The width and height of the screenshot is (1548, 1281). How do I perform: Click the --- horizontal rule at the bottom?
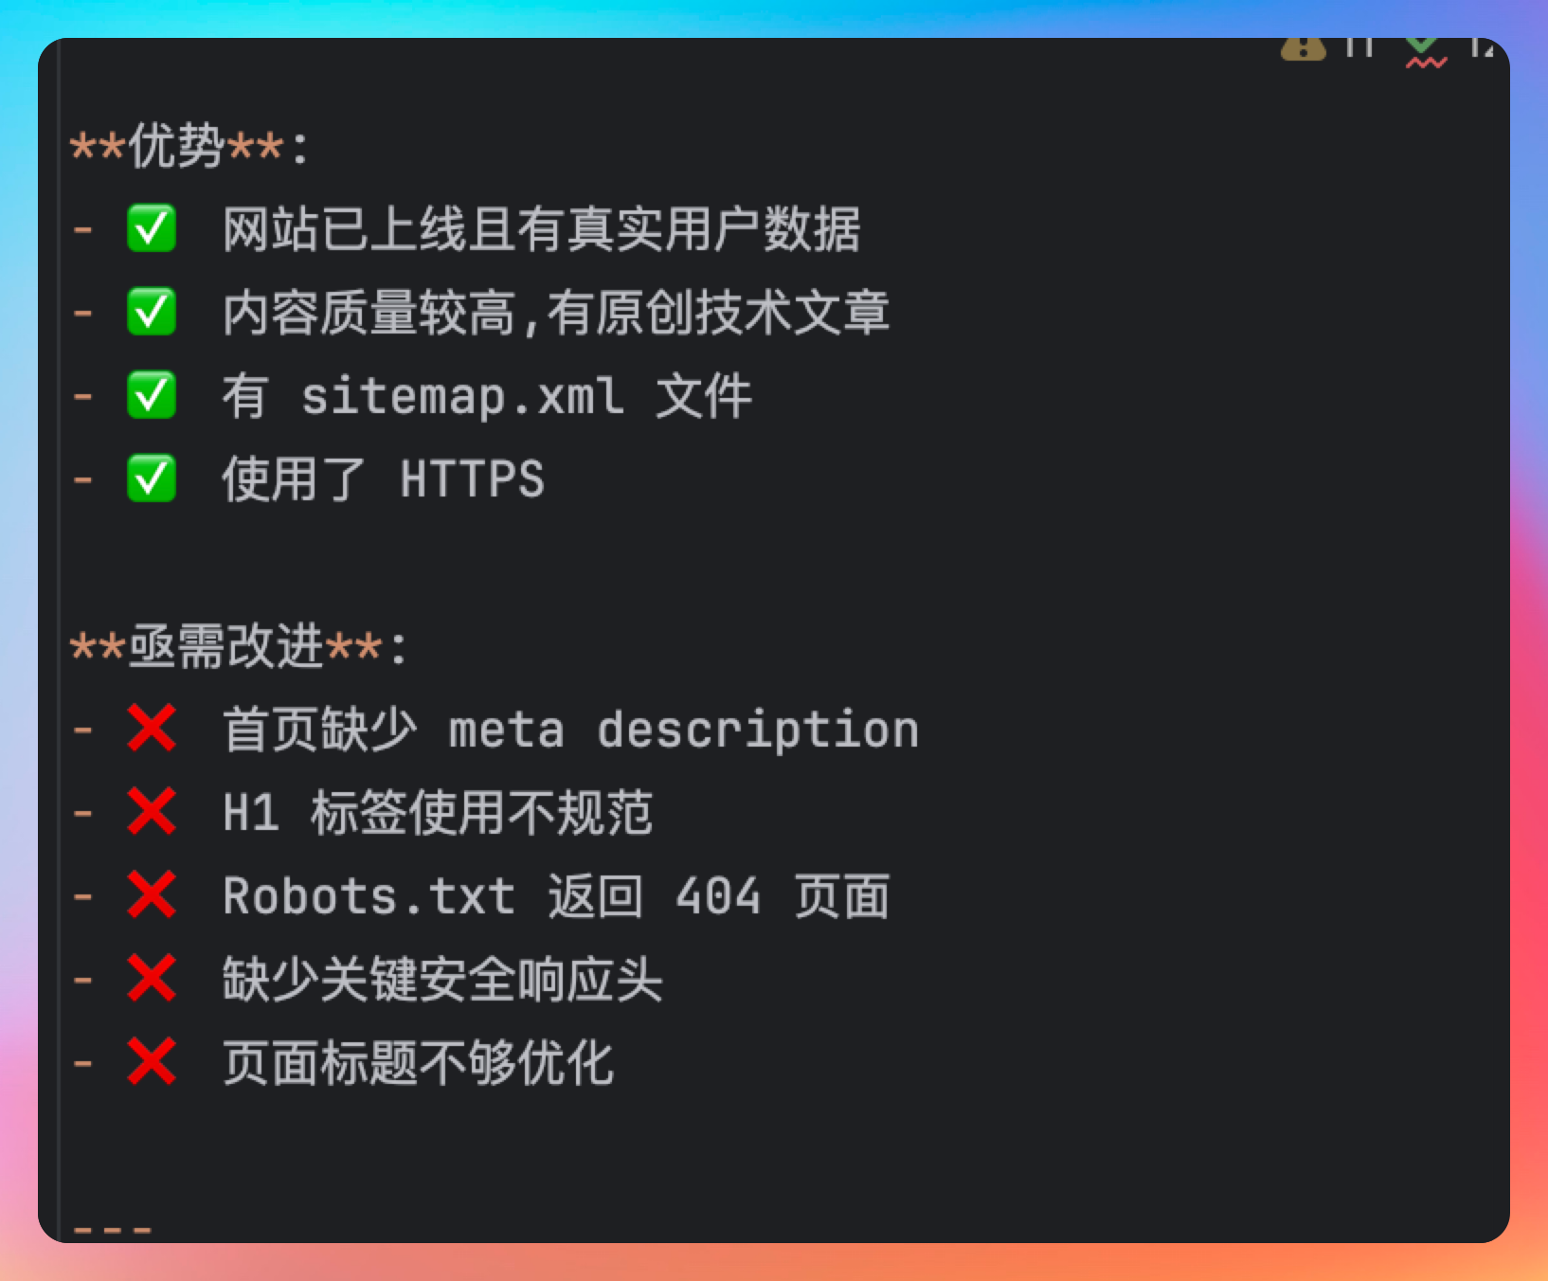(112, 1231)
